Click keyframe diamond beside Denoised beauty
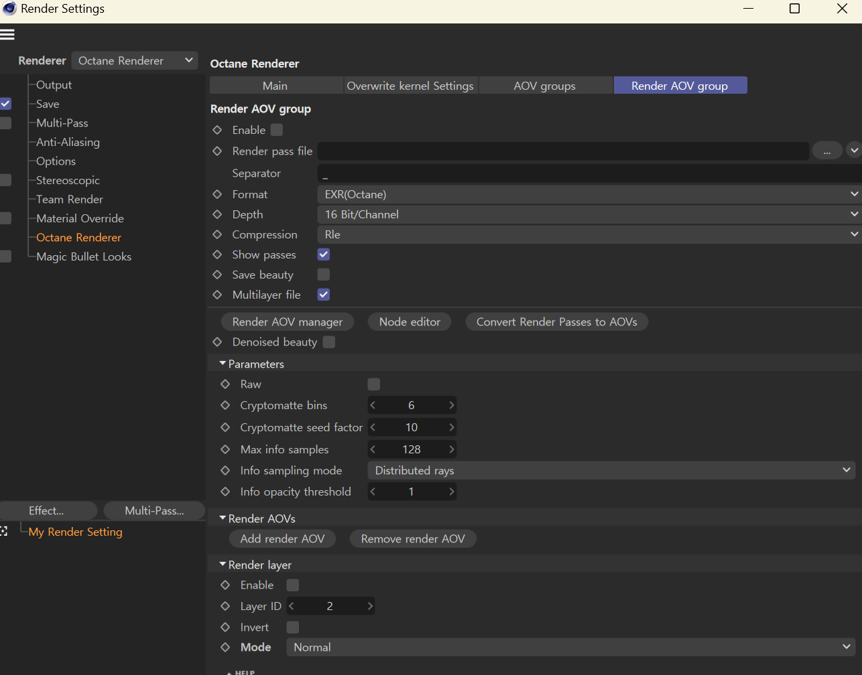 point(217,342)
